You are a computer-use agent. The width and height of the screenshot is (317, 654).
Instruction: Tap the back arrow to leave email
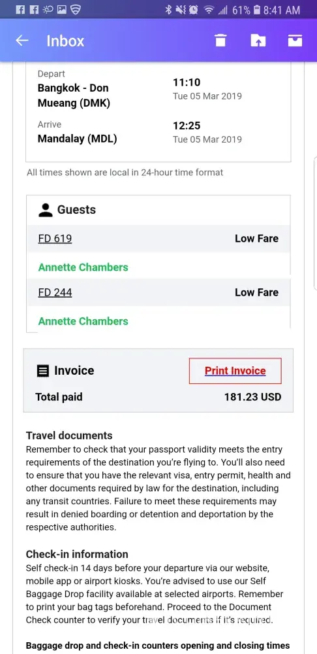[22, 41]
